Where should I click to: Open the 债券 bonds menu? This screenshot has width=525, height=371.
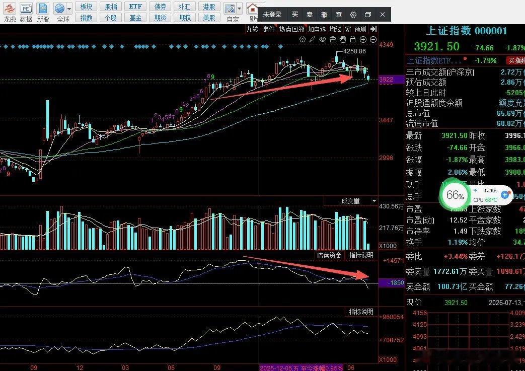(x=160, y=7)
